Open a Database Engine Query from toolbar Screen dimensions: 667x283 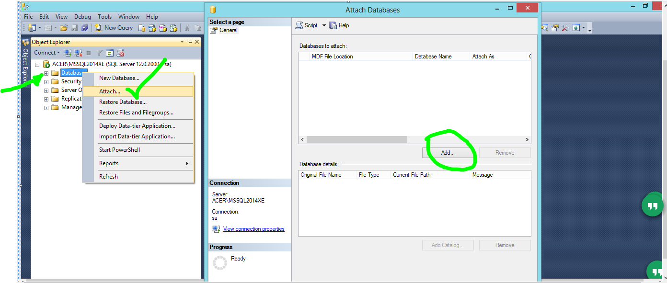(142, 28)
